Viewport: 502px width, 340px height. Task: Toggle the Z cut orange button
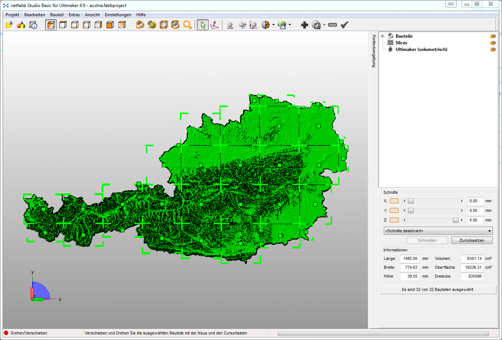[394, 220]
